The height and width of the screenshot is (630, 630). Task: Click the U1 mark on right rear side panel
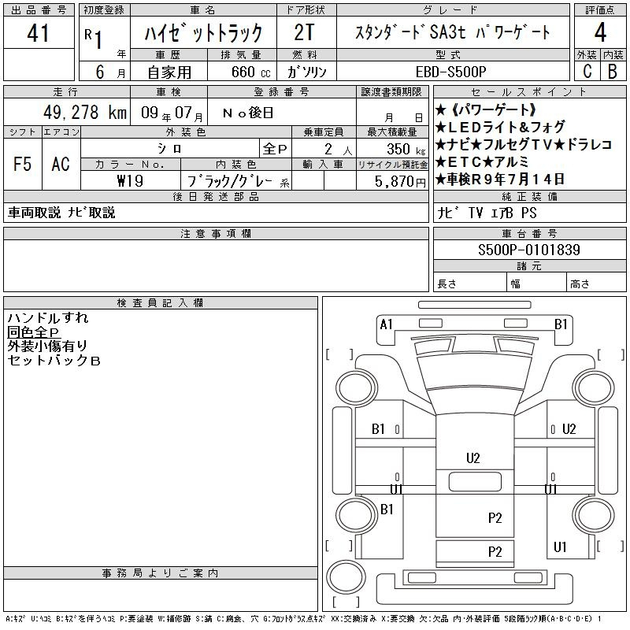[560, 547]
